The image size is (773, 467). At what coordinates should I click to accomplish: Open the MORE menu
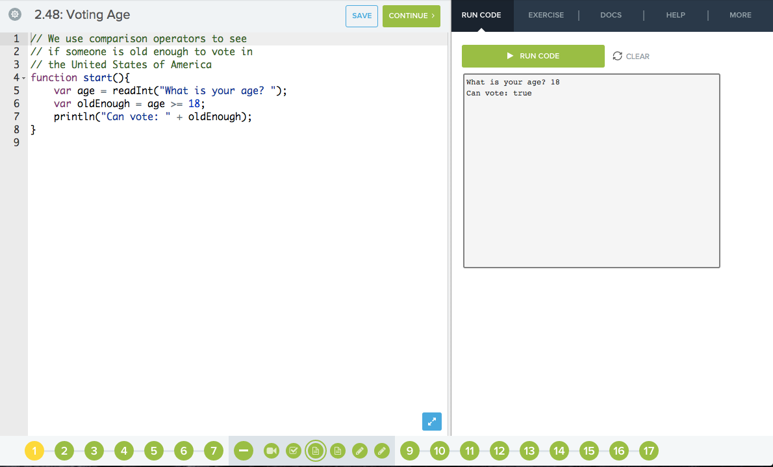click(740, 15)
